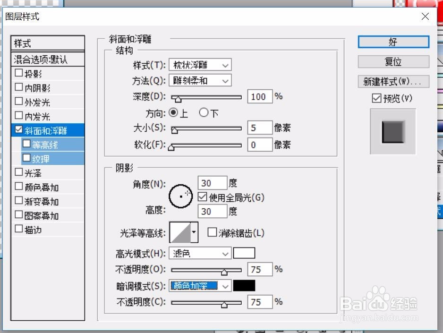Screen dimensions: 443x333
Task: Uncheck the 预览 preview checkbox
Action: [x=376, y=98]
